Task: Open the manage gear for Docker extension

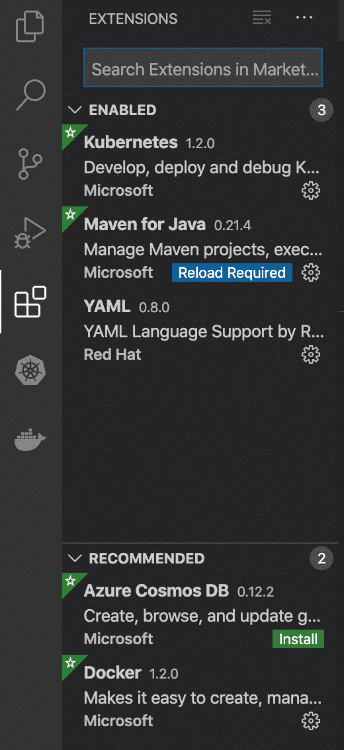Action: (311, 721)
